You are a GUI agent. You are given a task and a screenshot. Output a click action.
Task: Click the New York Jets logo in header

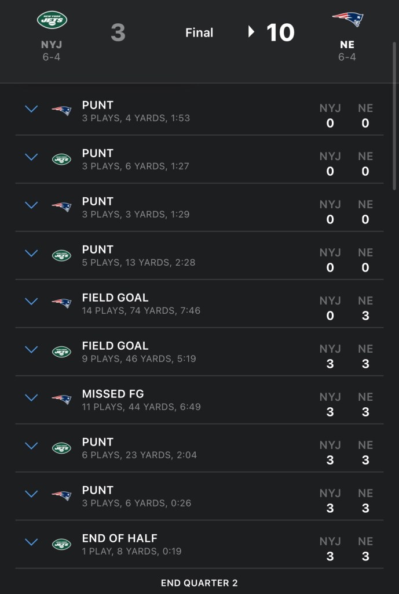[52, 20]
